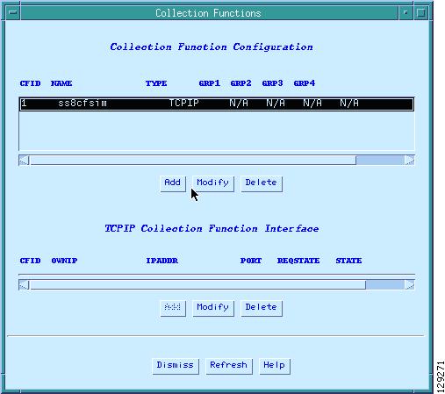Screen dimensions: 445x394
Task: Click the configuration list horizontal scrollbar thumb
Action: click(x=193, y=161)
